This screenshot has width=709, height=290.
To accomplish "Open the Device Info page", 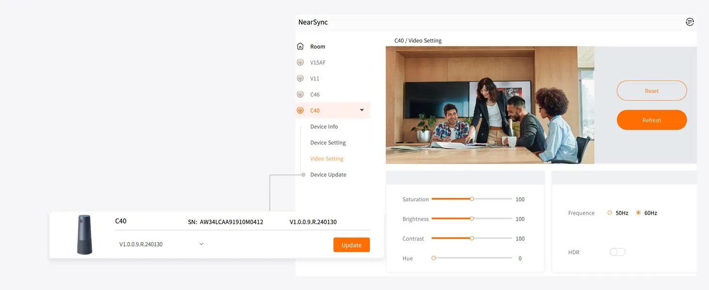I will (324, 127).
